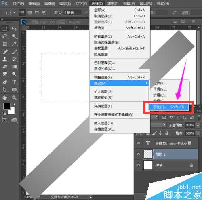The height and width of the screenshot is (200, 202).
Task: Set the background color (white swatch)
Action: tap(12, 112)
